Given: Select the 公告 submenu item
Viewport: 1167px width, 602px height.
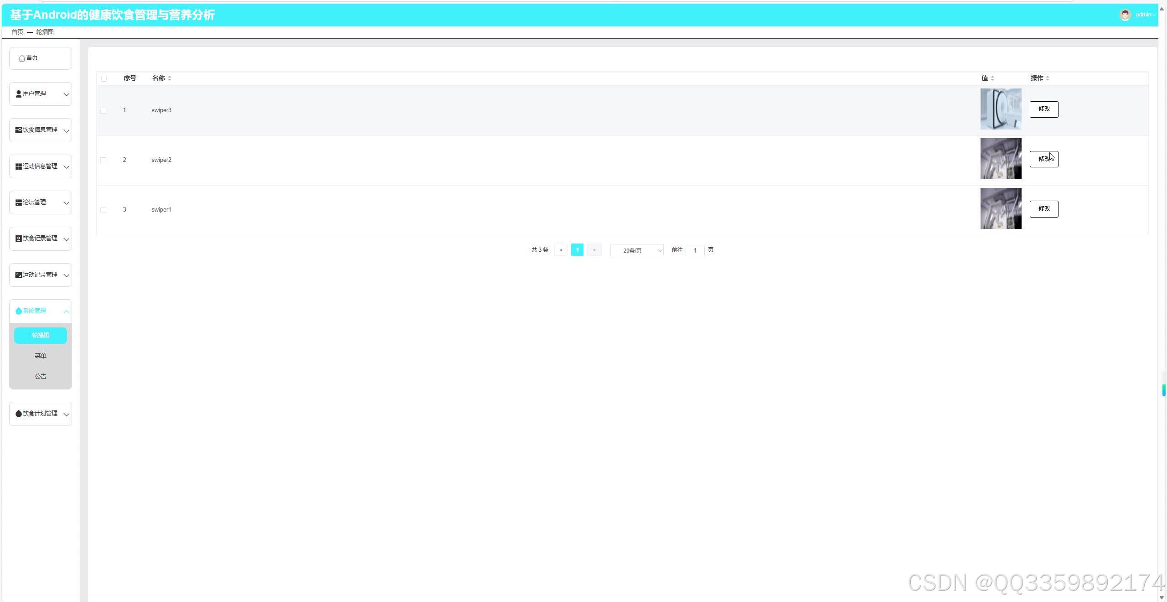Looking at the screenshot, I should tap(41, 376).
